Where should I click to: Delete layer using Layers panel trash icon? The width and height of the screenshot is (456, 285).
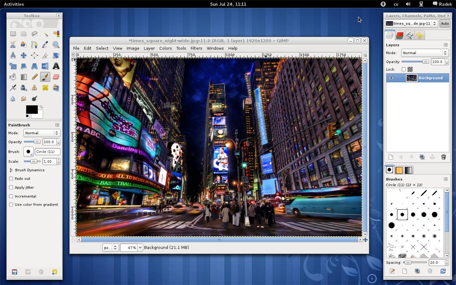[444, 157]
